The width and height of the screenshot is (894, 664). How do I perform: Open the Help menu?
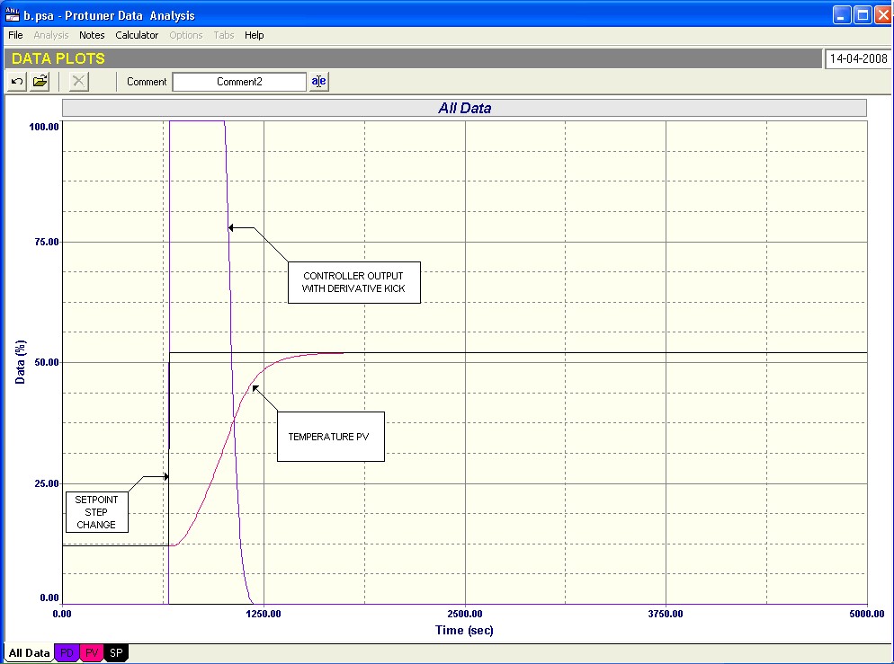click(x=255, y=35)
